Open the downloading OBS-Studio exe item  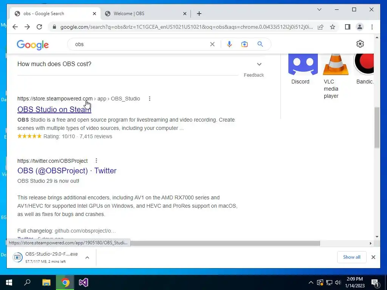click(47, 257)
